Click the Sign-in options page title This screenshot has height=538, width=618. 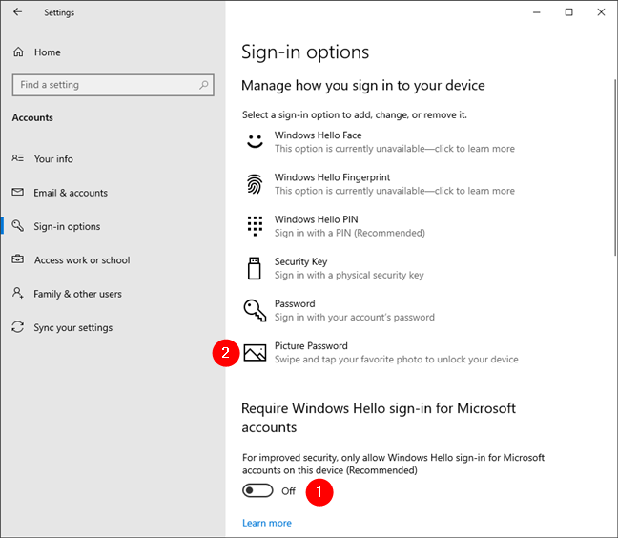pyautogui.click(x=305, y=52)
